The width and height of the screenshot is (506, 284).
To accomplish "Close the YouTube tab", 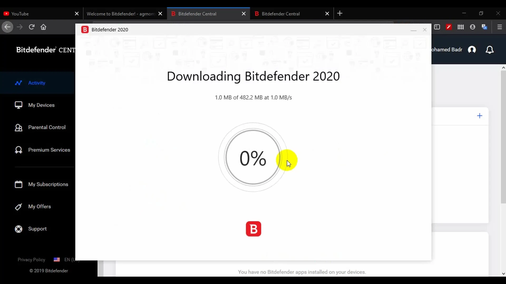I will 77,14.
